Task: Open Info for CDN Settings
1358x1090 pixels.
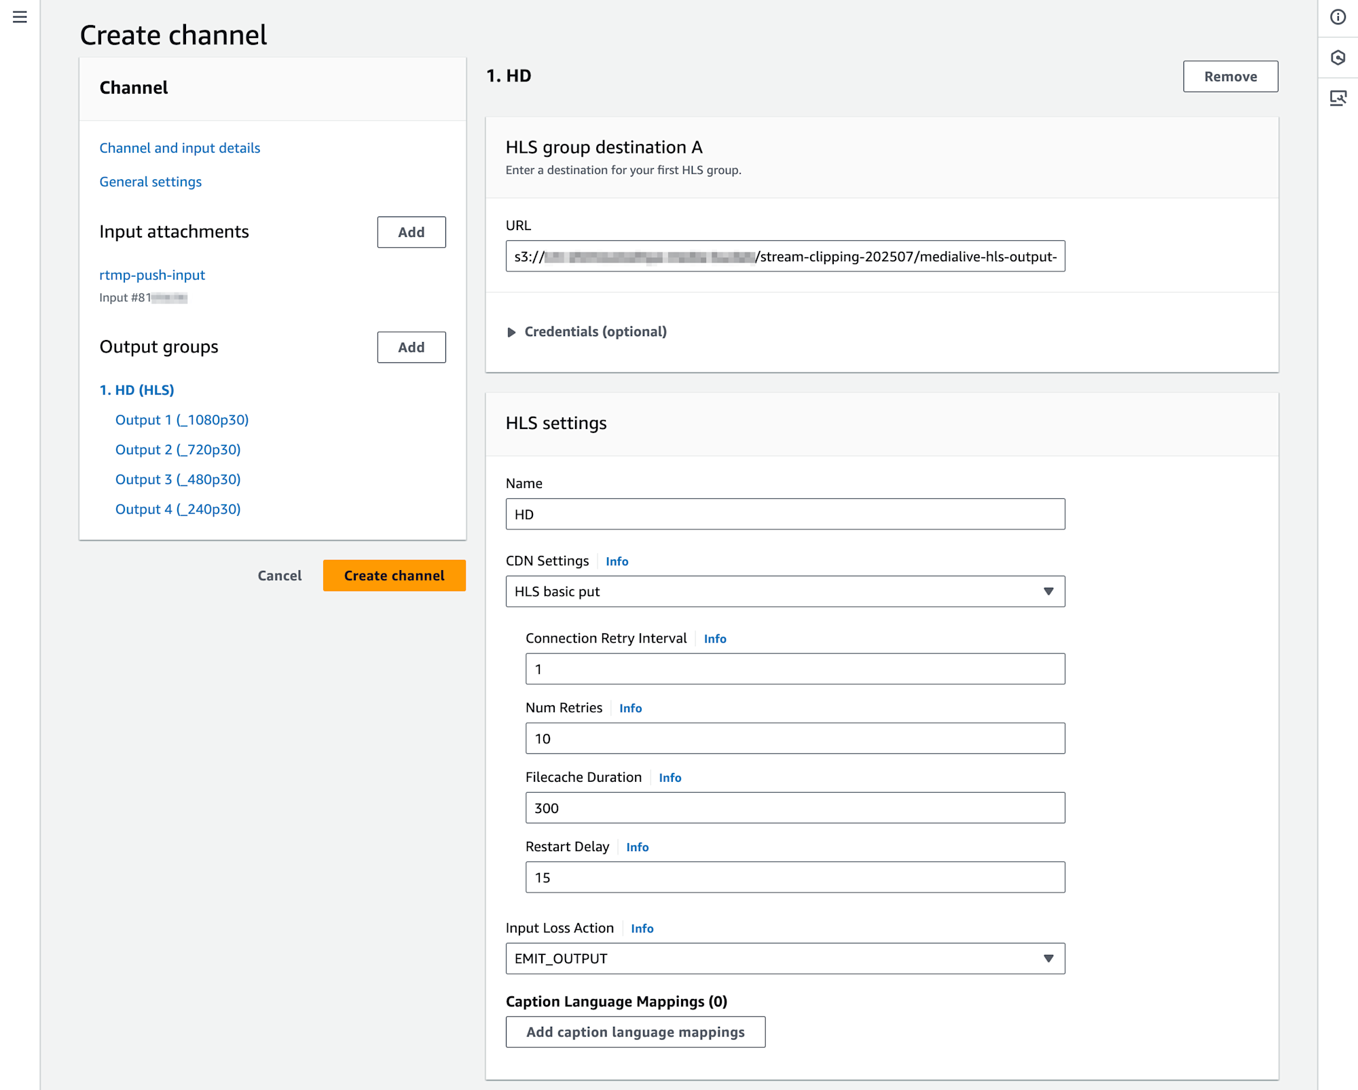Action: [x=617, y=561]
